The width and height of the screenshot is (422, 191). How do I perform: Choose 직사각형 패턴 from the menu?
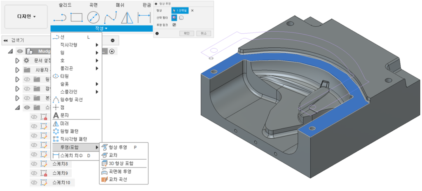point(76,140)
